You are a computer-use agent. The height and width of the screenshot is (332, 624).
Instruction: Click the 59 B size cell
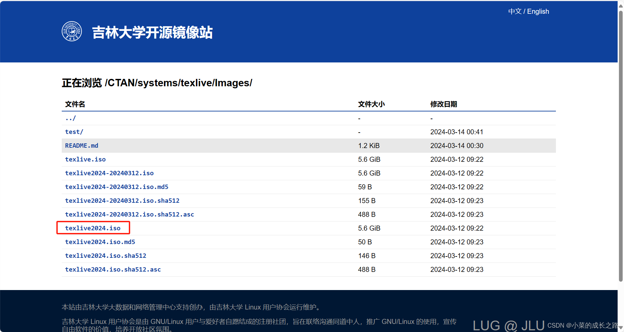pyautogui.click(x=365, y=187)
